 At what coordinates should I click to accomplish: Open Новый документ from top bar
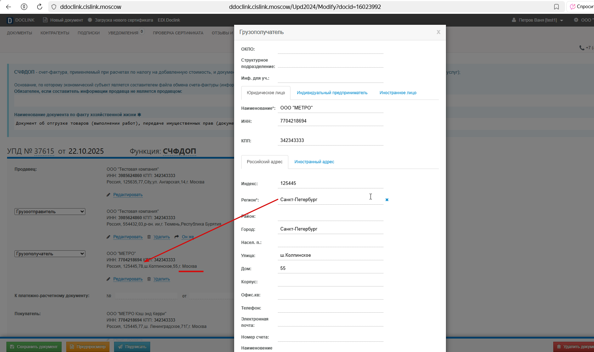tap(63, 20)
